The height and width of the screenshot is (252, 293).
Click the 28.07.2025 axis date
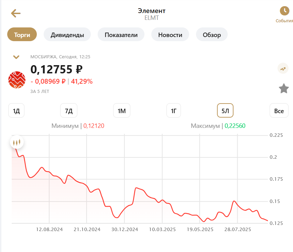[238, 229]
